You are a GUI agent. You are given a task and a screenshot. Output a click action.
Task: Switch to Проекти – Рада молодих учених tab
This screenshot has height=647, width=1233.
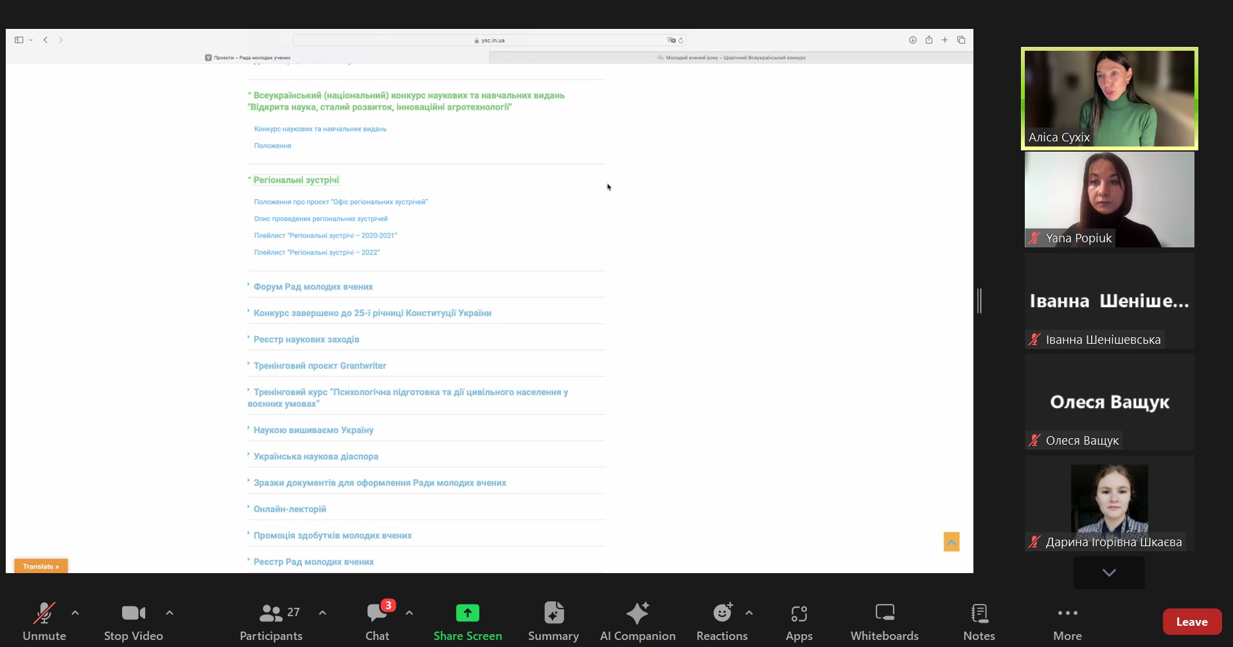click(x=247, y=57)
